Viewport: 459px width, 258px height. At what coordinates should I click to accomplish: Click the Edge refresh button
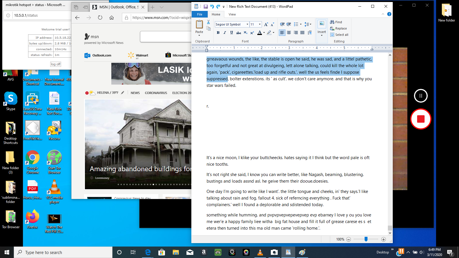tap(100, 17)
